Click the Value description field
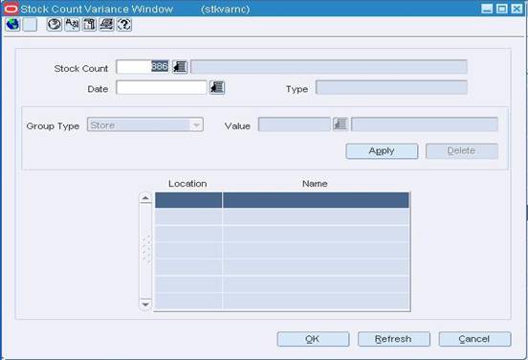528x360 pixels. coord(425,124)
